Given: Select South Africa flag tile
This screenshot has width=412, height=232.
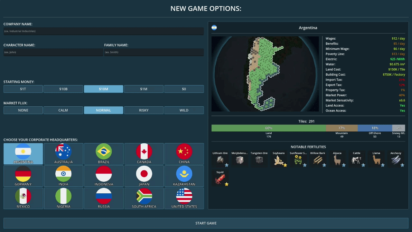Looking at the screenshot, I should pos(144,198).
